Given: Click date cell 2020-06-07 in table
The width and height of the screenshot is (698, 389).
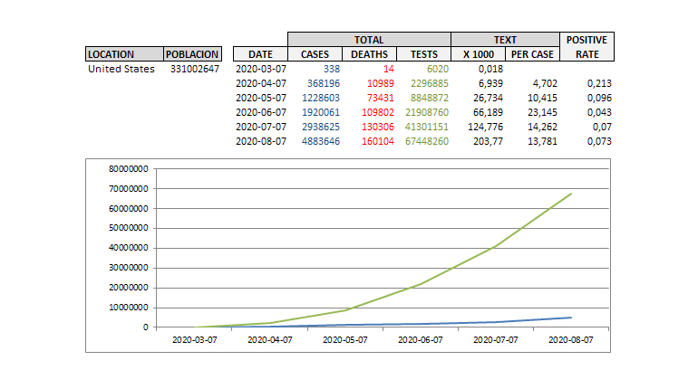Looking at the screenshot, I should pyautogui.click(x=261, y=112).
